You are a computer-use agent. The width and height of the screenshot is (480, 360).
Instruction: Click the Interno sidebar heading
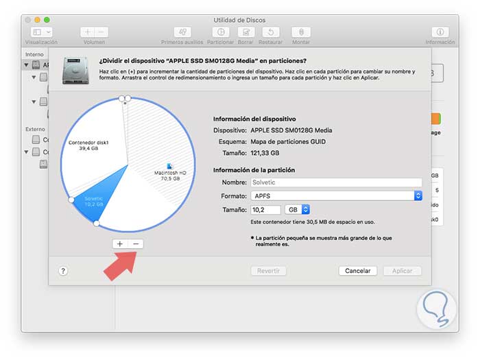[34, 54]
